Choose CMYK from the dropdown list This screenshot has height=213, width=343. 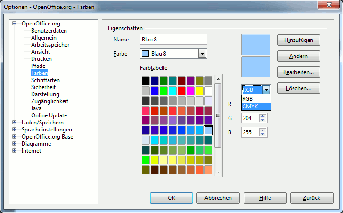(256, 106)
